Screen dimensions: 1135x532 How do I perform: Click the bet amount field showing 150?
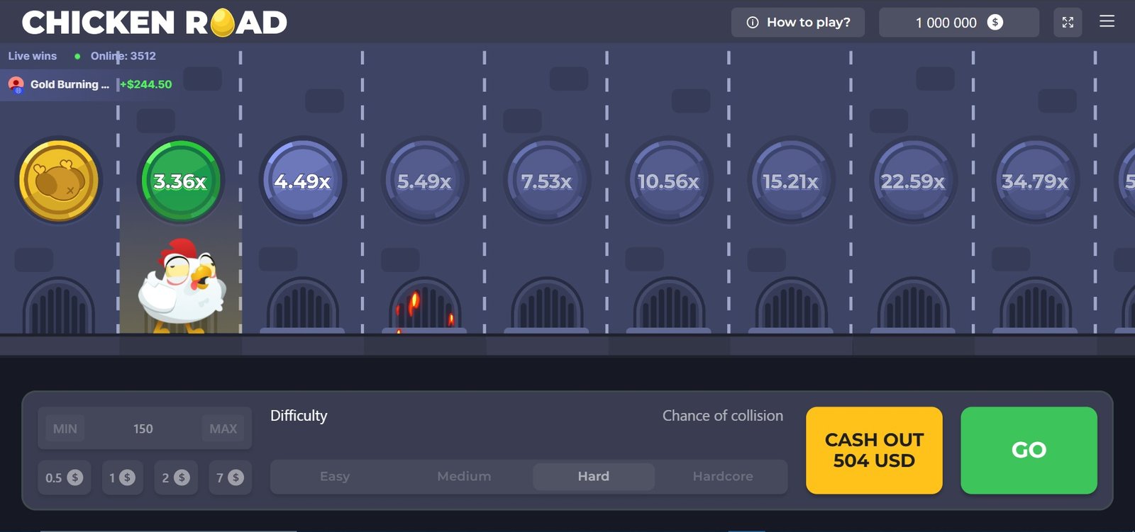pos(143,429)
